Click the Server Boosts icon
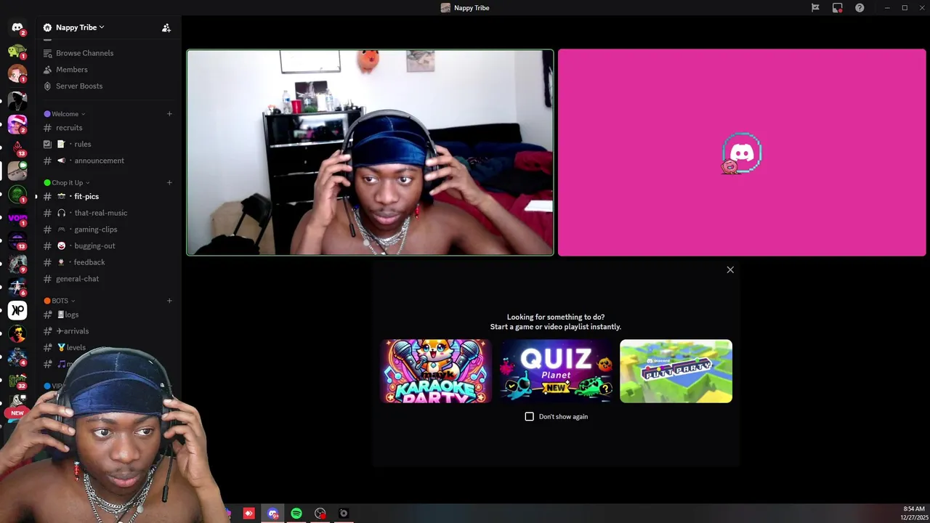930x523 pixels. click(47, 86)
